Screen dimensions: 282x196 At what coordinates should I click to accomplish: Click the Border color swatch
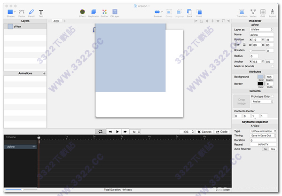coord(260,84)
